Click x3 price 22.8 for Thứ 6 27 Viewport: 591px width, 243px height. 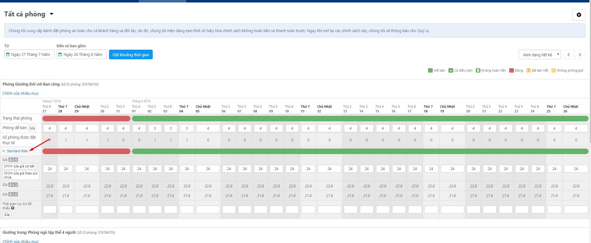pos(50,186)
